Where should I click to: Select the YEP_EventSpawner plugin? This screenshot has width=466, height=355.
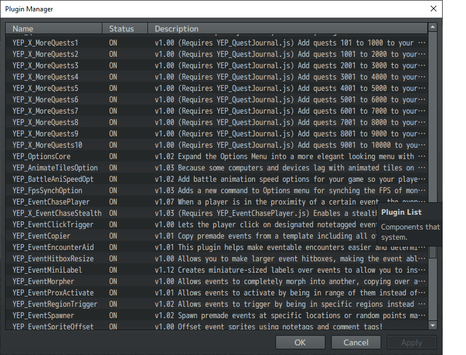pyautogui.click(x=217, y=316)
